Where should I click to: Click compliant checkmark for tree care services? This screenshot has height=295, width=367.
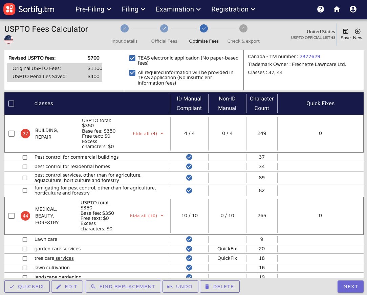[x=189, y=258]
